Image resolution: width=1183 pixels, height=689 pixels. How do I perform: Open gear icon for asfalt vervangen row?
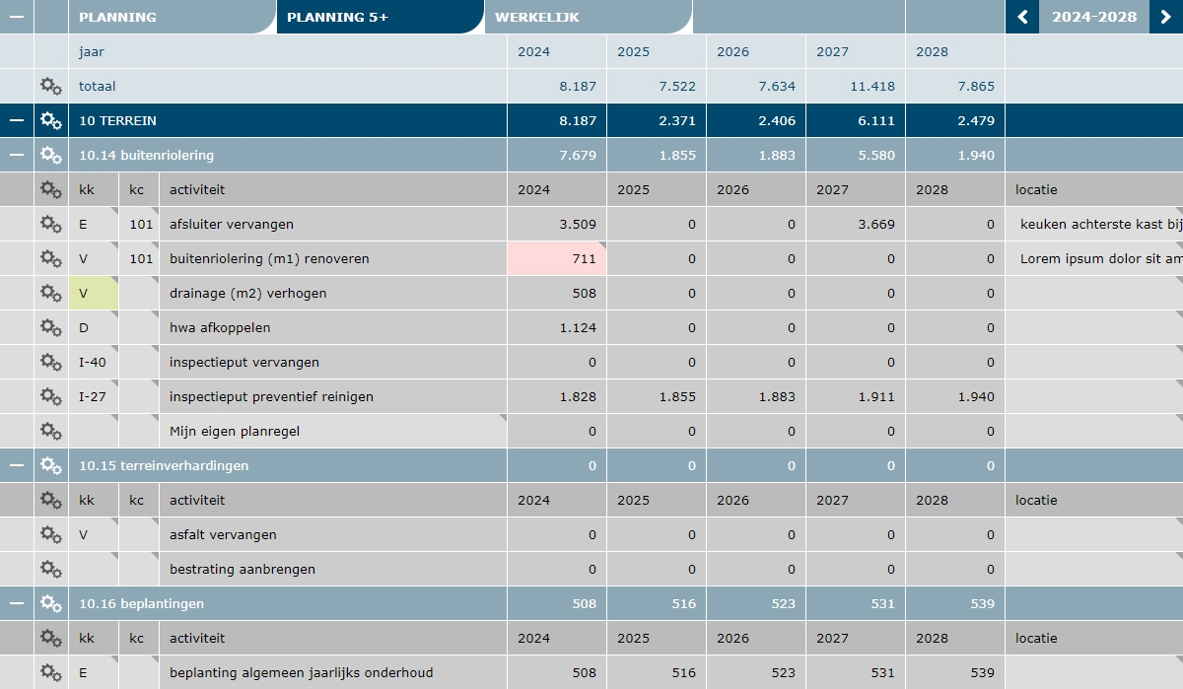click(x=49, y=534)
